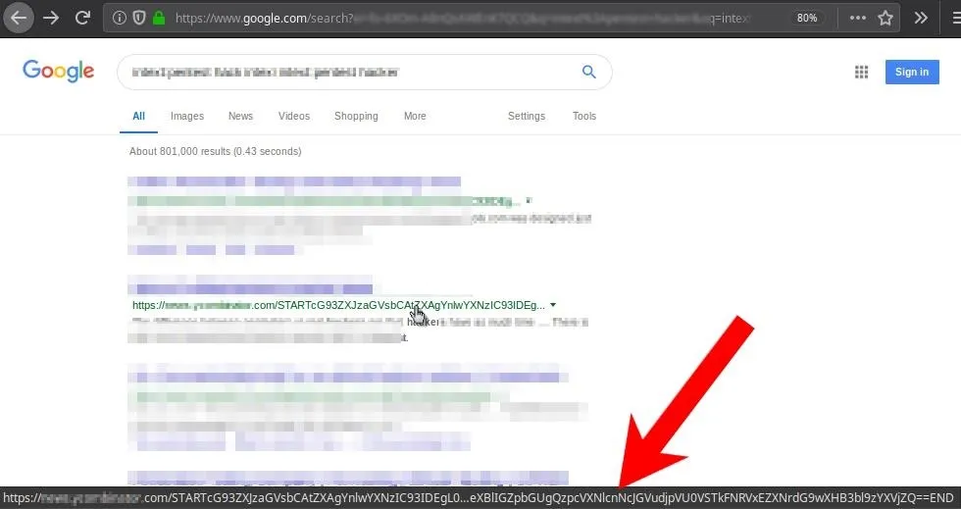
Task: Click the browser Back arrow button
Action: [19, 18]
